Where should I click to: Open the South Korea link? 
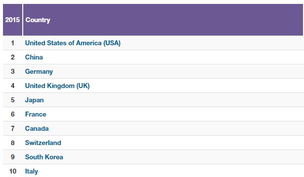coord(44,157)
